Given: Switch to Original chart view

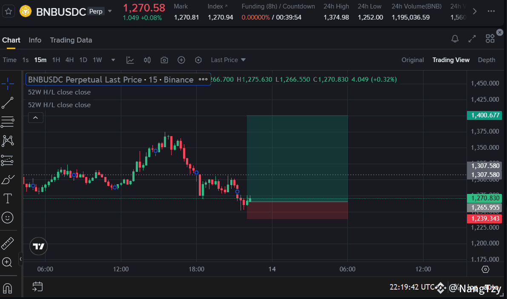Looking at the screenshot, I should 412,60.
